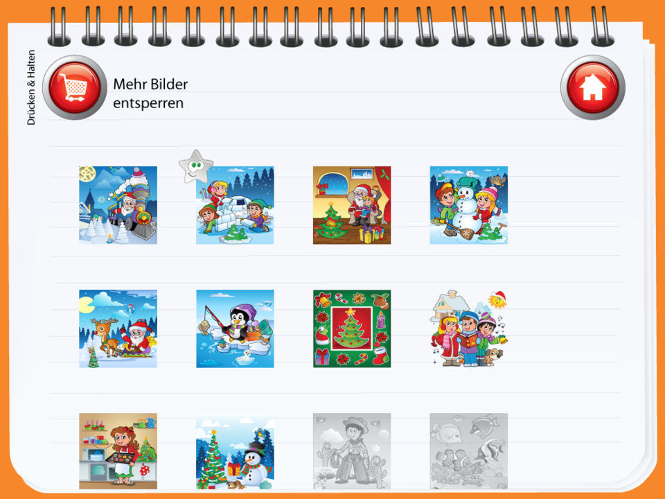Choose Santa in armchair with child picture
This screenshot has width=665, height=499.
[x=352, y=205]
